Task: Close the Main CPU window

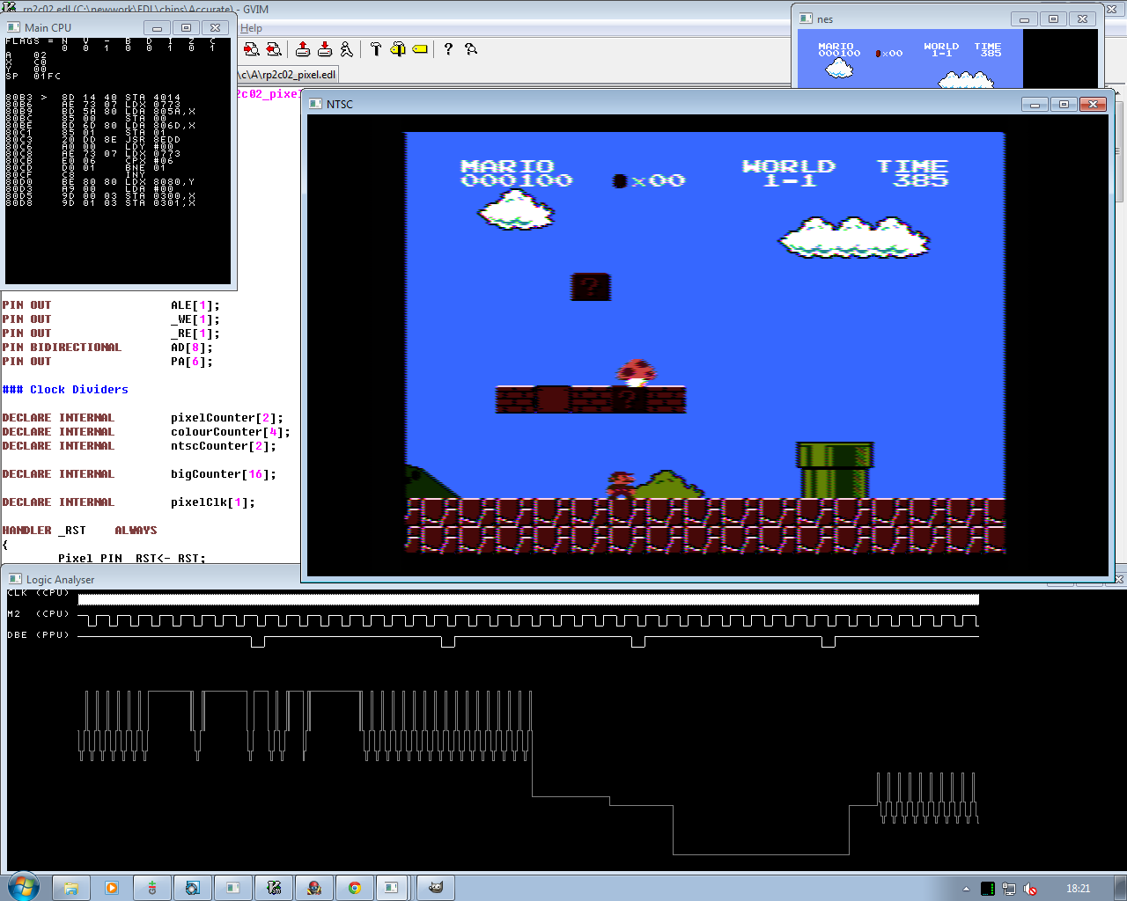Action: (215, 27)
